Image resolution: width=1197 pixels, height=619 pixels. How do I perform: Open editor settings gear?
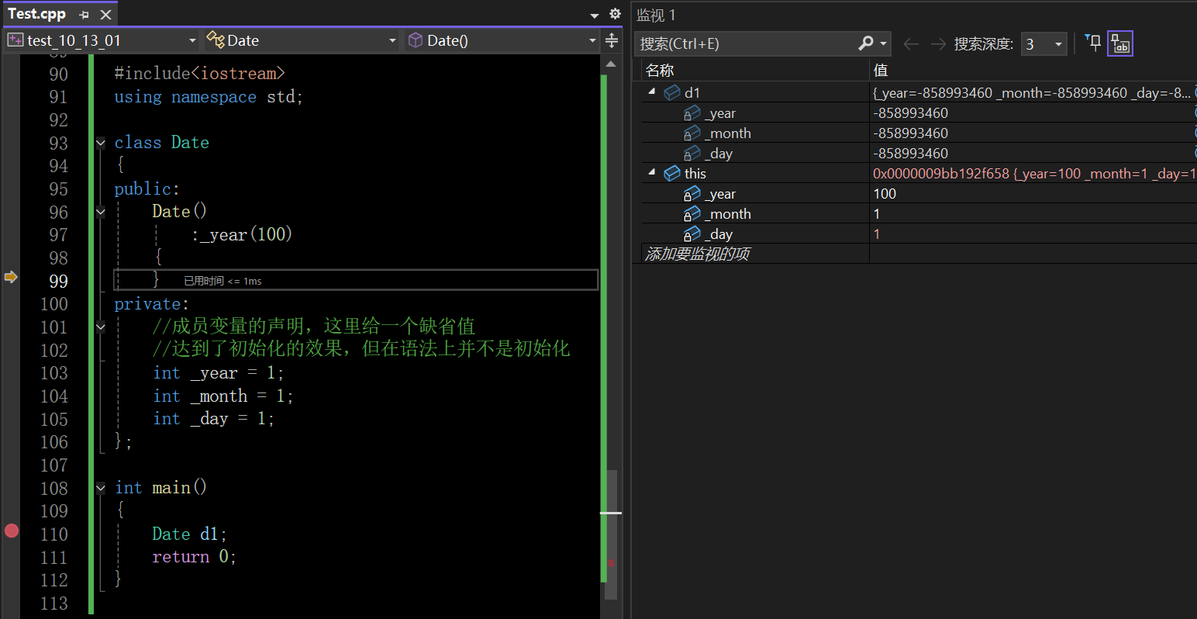click(x=615, y=14)
